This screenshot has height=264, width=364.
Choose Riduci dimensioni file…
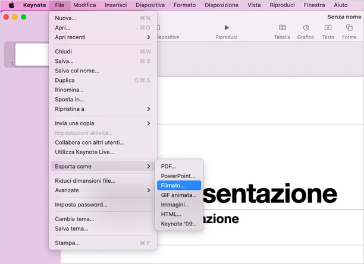point(103,180)
